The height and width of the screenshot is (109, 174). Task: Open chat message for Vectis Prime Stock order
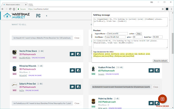pos(72,54)
